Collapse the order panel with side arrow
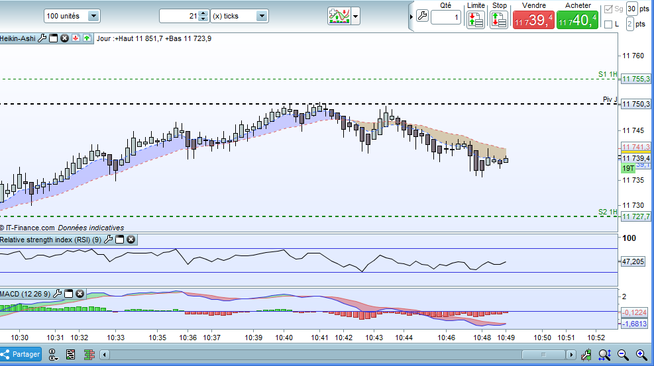Screen dimensions: 654x366 411,17
